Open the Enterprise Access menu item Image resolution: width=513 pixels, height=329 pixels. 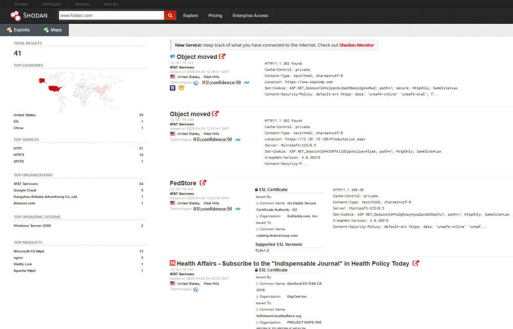click(x=250, y=15)
